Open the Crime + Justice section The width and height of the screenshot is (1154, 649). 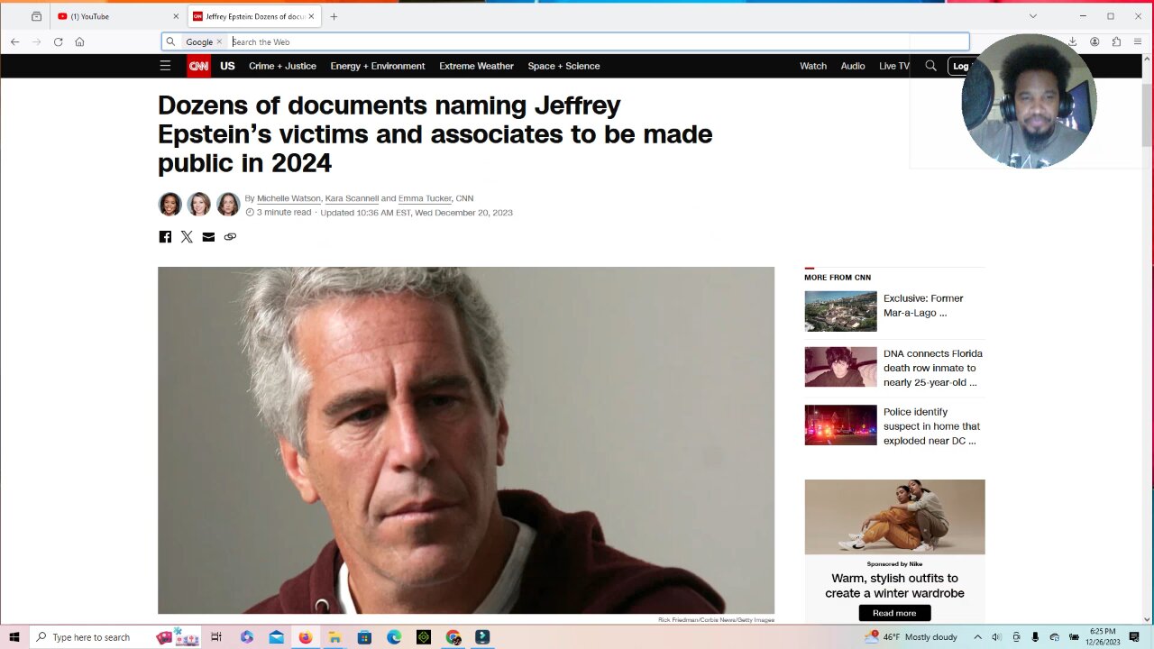coord(282,66)
